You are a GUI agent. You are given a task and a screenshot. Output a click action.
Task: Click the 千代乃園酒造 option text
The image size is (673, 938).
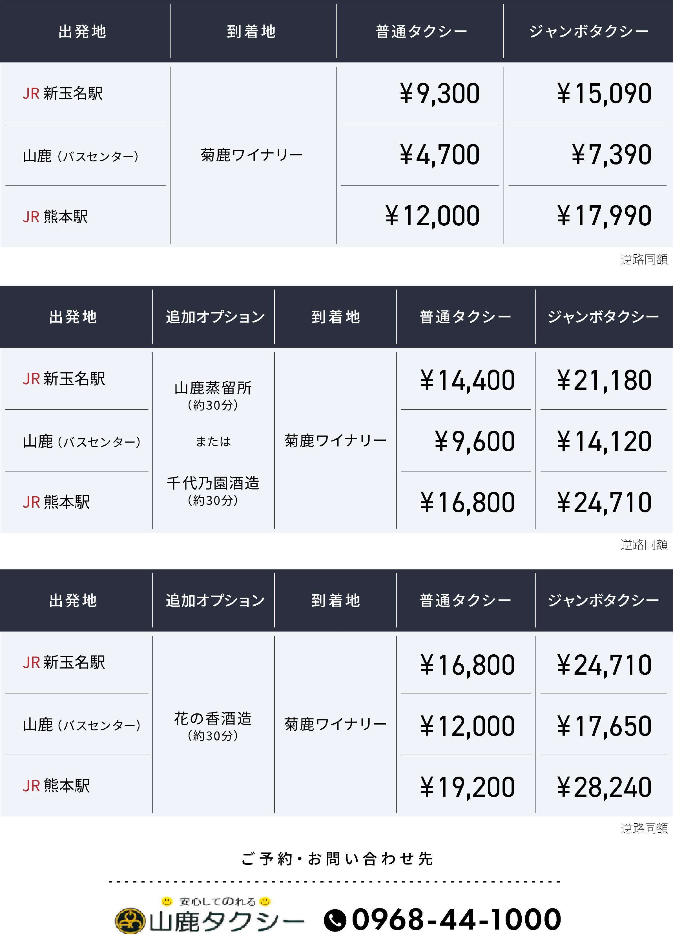point(213,483)
